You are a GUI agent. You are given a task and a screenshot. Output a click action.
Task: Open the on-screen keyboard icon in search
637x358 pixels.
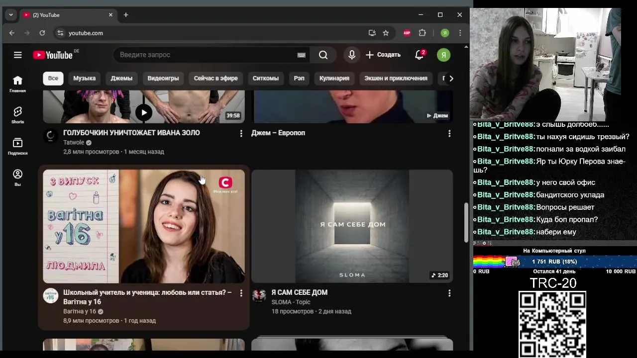(301, 55)
